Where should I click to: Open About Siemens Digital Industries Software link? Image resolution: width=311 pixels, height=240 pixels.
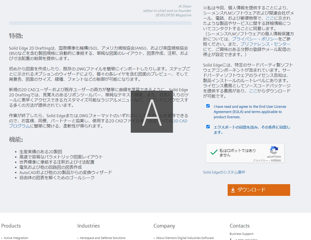coord(185,238)
